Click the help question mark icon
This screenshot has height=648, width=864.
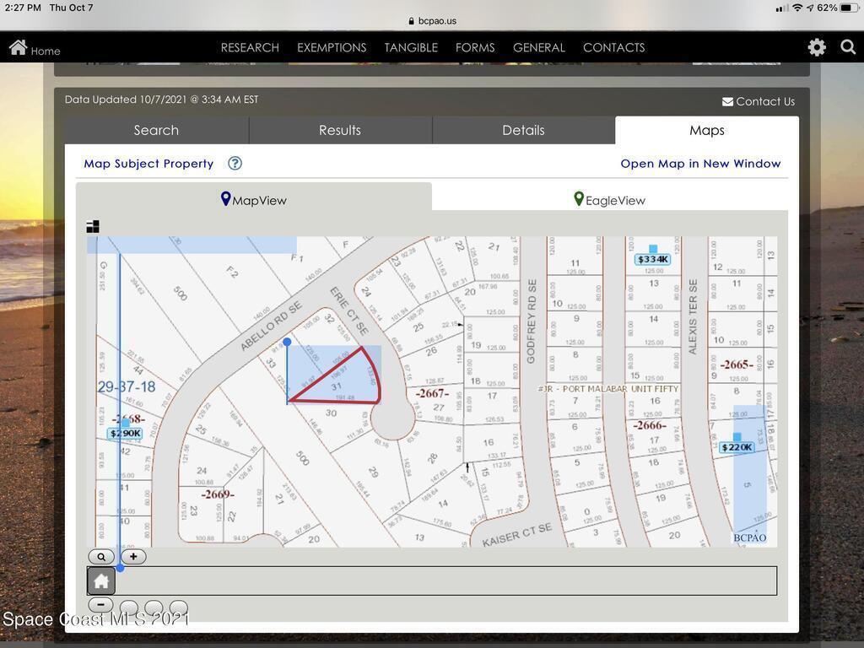[235, 164]
